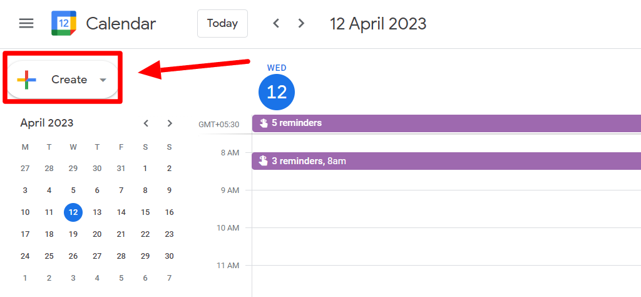Open the 3 reminders 8am entry

tap(438, 161)
